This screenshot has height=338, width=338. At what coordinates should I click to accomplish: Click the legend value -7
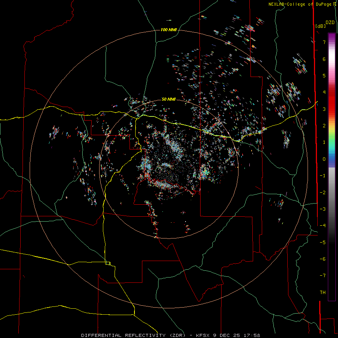pyautogui.click(x=323, y=276)
